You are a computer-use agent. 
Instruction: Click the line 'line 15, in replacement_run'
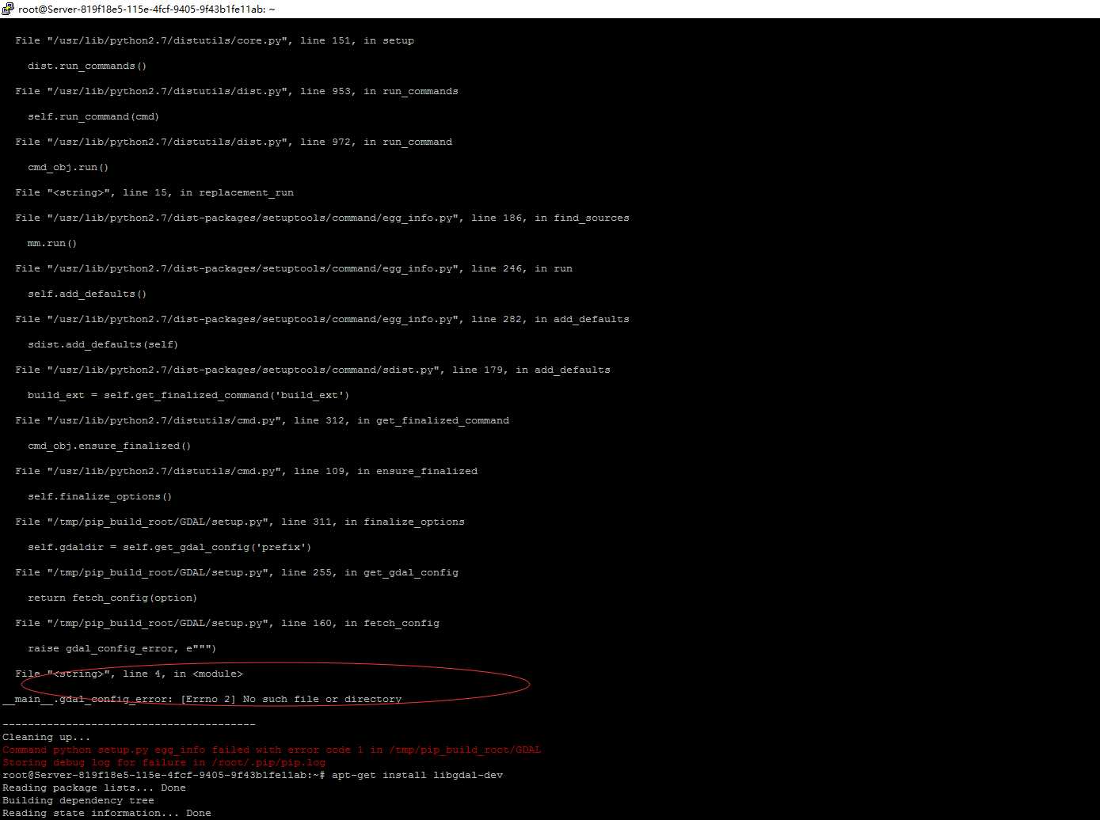(154, 192)
